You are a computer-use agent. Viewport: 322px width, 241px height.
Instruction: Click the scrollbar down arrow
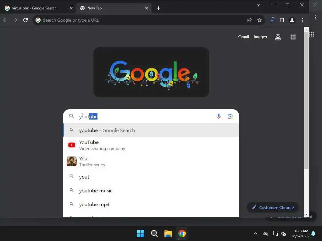point(306,214)
